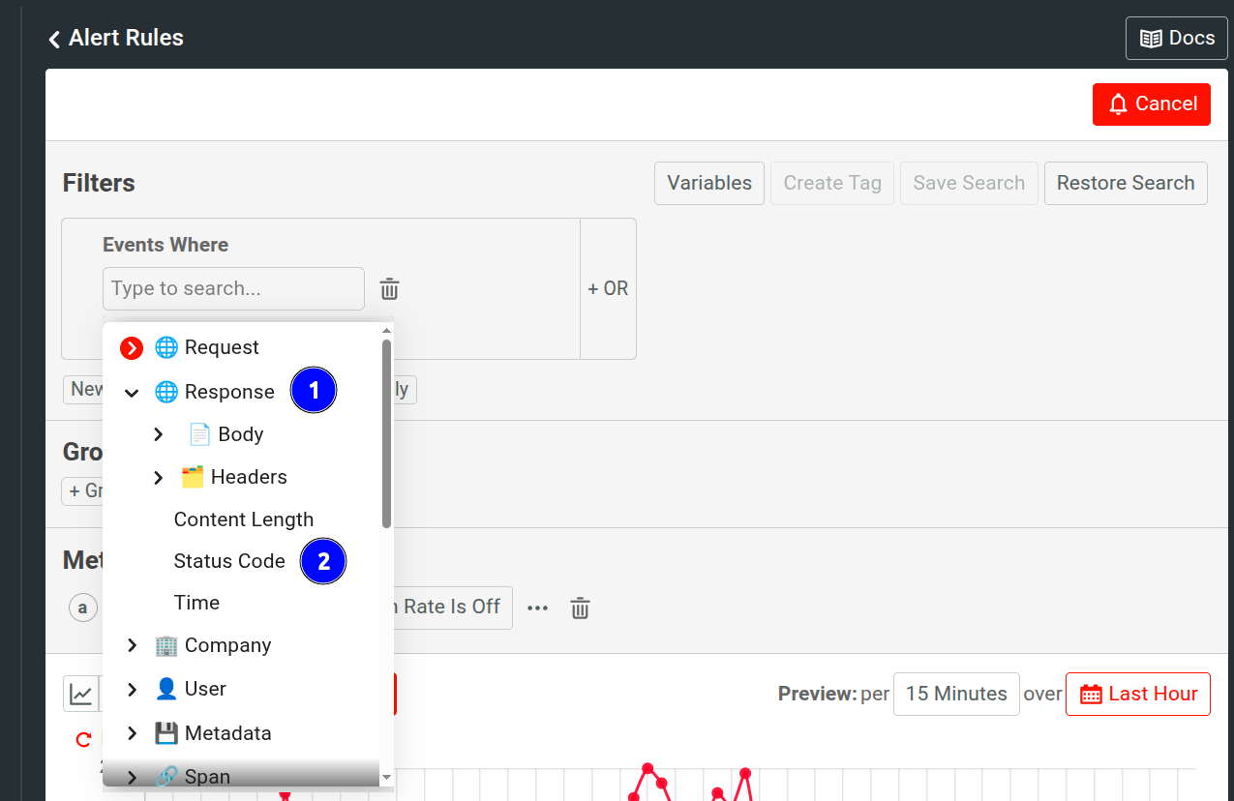Select the building icon next to Company
This screenshot has height=801, width=1234.
166,644
